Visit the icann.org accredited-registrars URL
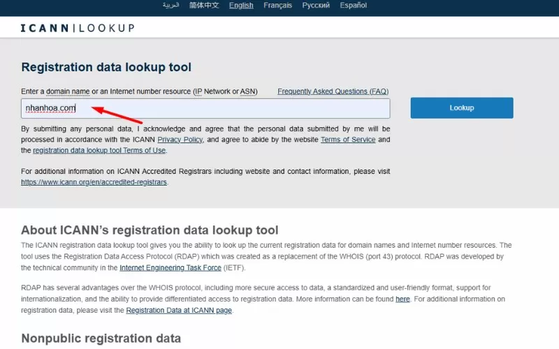 [94, 182]
